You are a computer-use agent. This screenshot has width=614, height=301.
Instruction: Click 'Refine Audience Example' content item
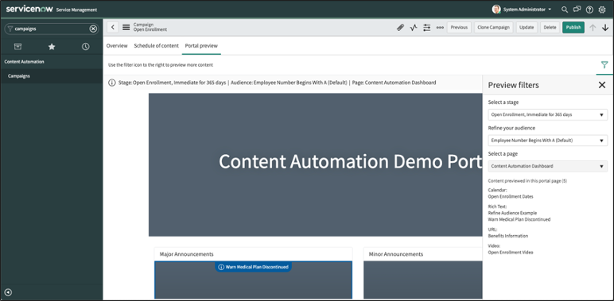tap(512, 213)
